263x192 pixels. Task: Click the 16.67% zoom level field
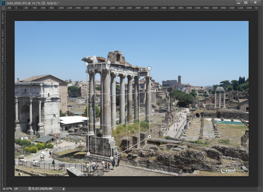pyautogui.click(x=7, y=189)
